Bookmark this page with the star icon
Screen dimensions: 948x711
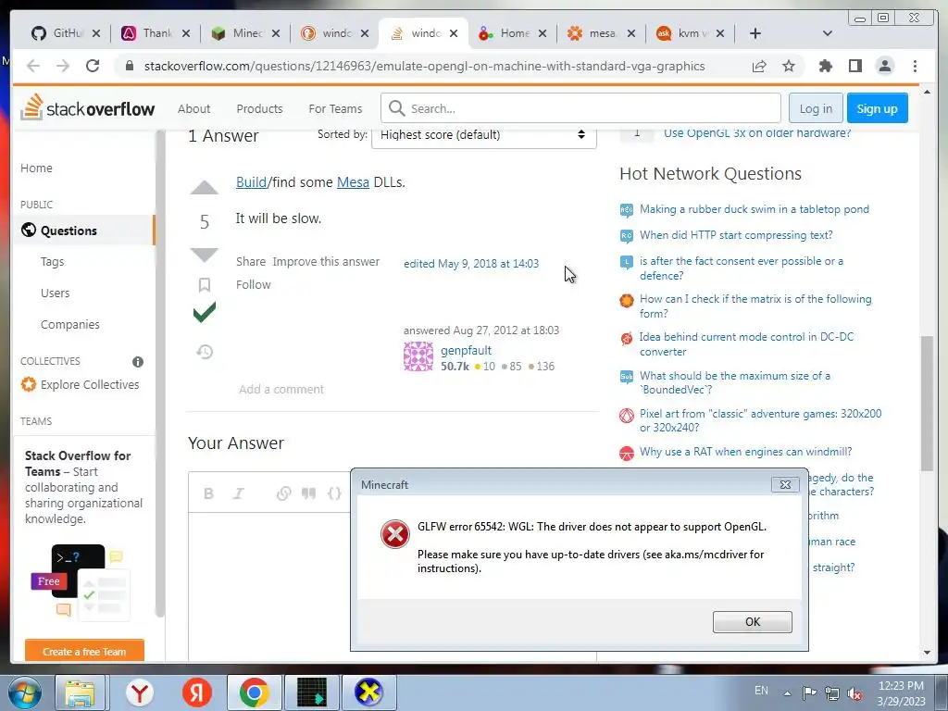(x=789, y=66)
